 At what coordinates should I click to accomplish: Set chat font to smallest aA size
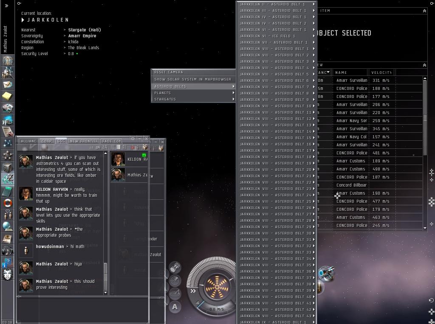click(x=92, y=148)
